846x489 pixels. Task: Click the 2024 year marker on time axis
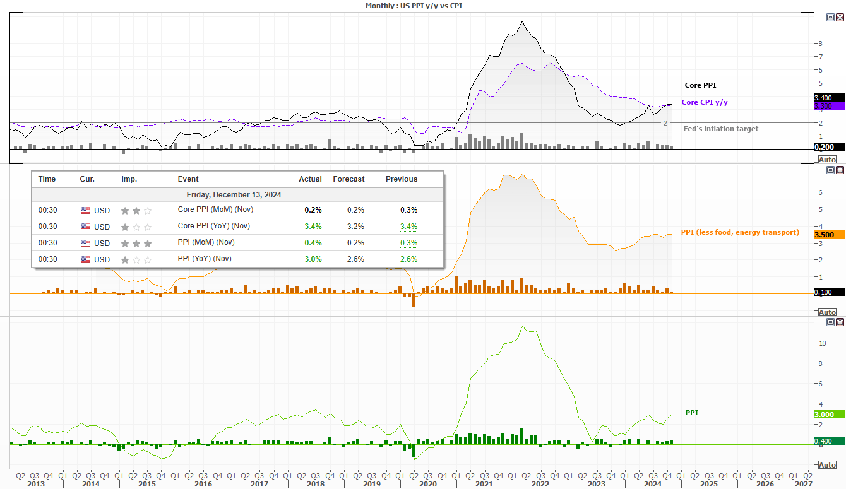click(x=652, y=484)
